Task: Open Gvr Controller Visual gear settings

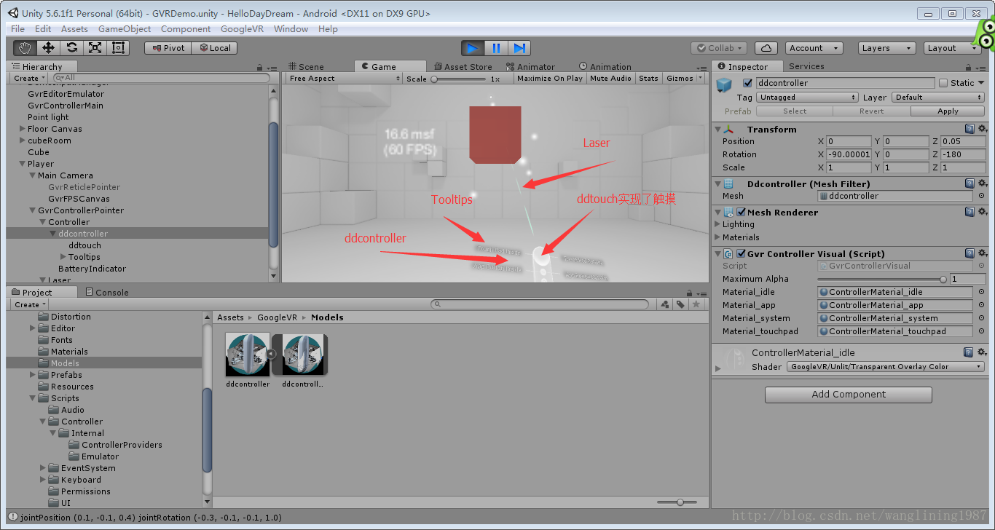Action: tap(982, 253)
